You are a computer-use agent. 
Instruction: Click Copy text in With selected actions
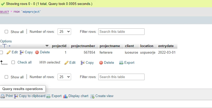click(90, 63)
